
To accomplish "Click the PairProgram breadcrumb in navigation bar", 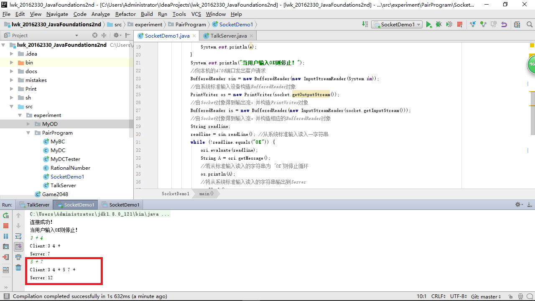I will [187, 25].
